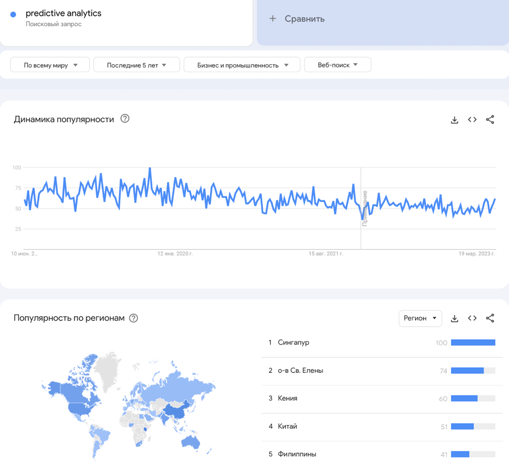Download the regional popularity data
This screenshot has width=509, height=463.
click(455, 318)
